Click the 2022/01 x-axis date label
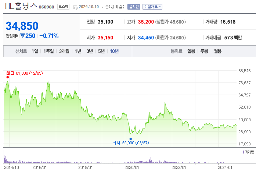This screenshot has width=256, height=173. tap(179, 167)
